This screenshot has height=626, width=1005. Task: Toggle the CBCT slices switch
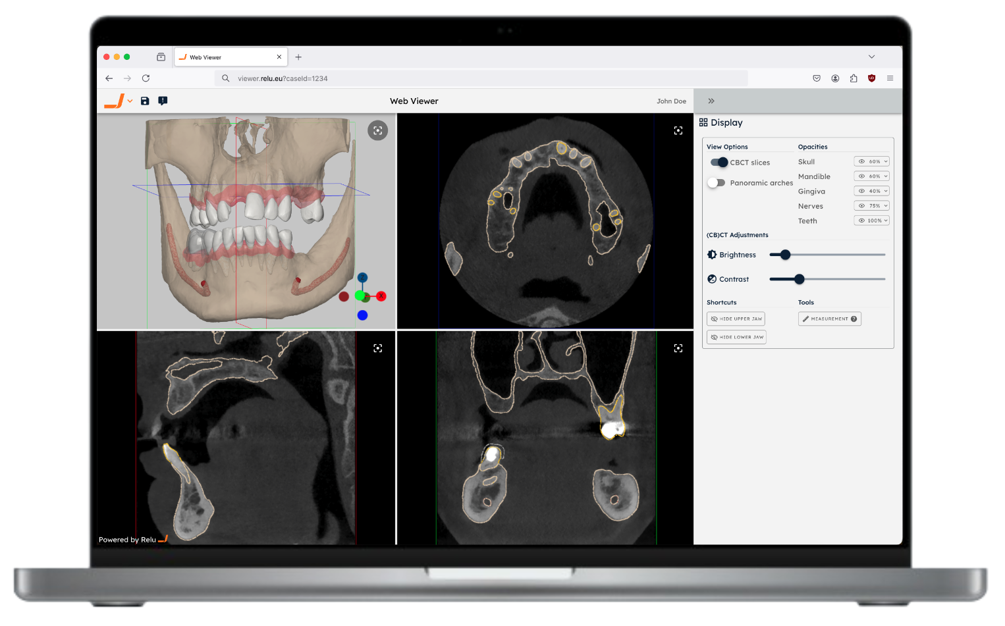pos(719,162)
